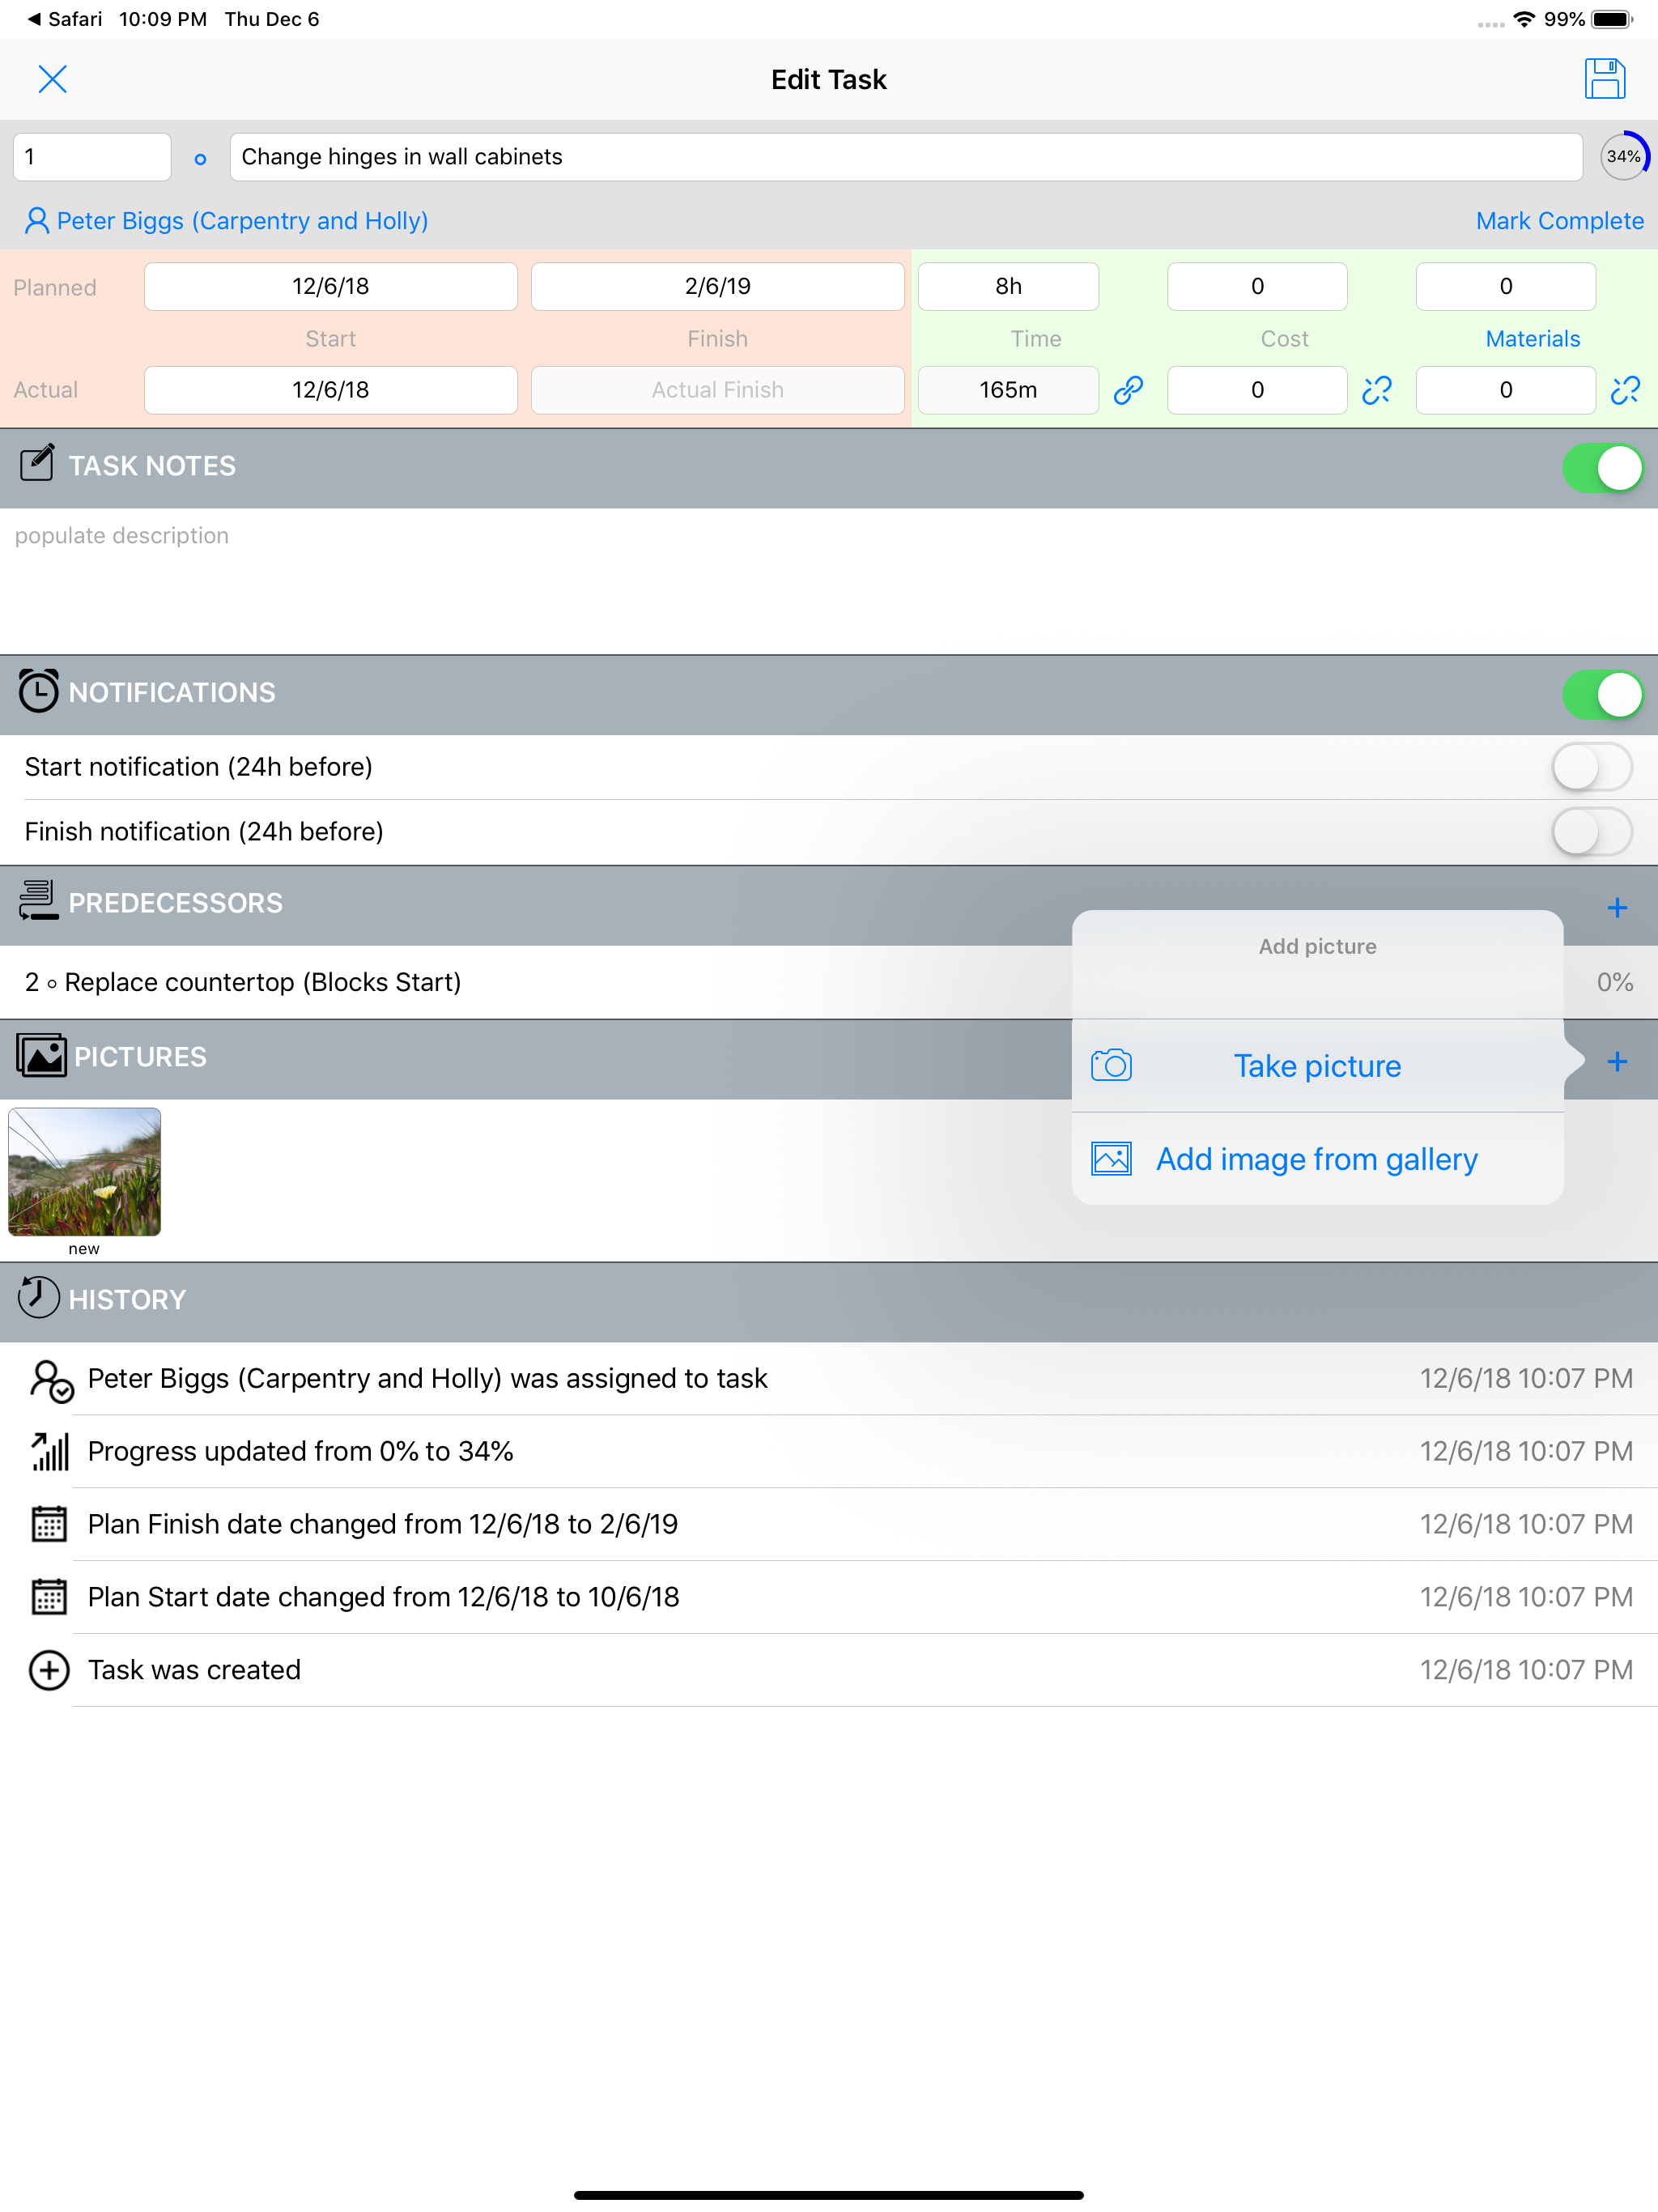Click the user-assigned icon in history

[x=50, y=1381]
